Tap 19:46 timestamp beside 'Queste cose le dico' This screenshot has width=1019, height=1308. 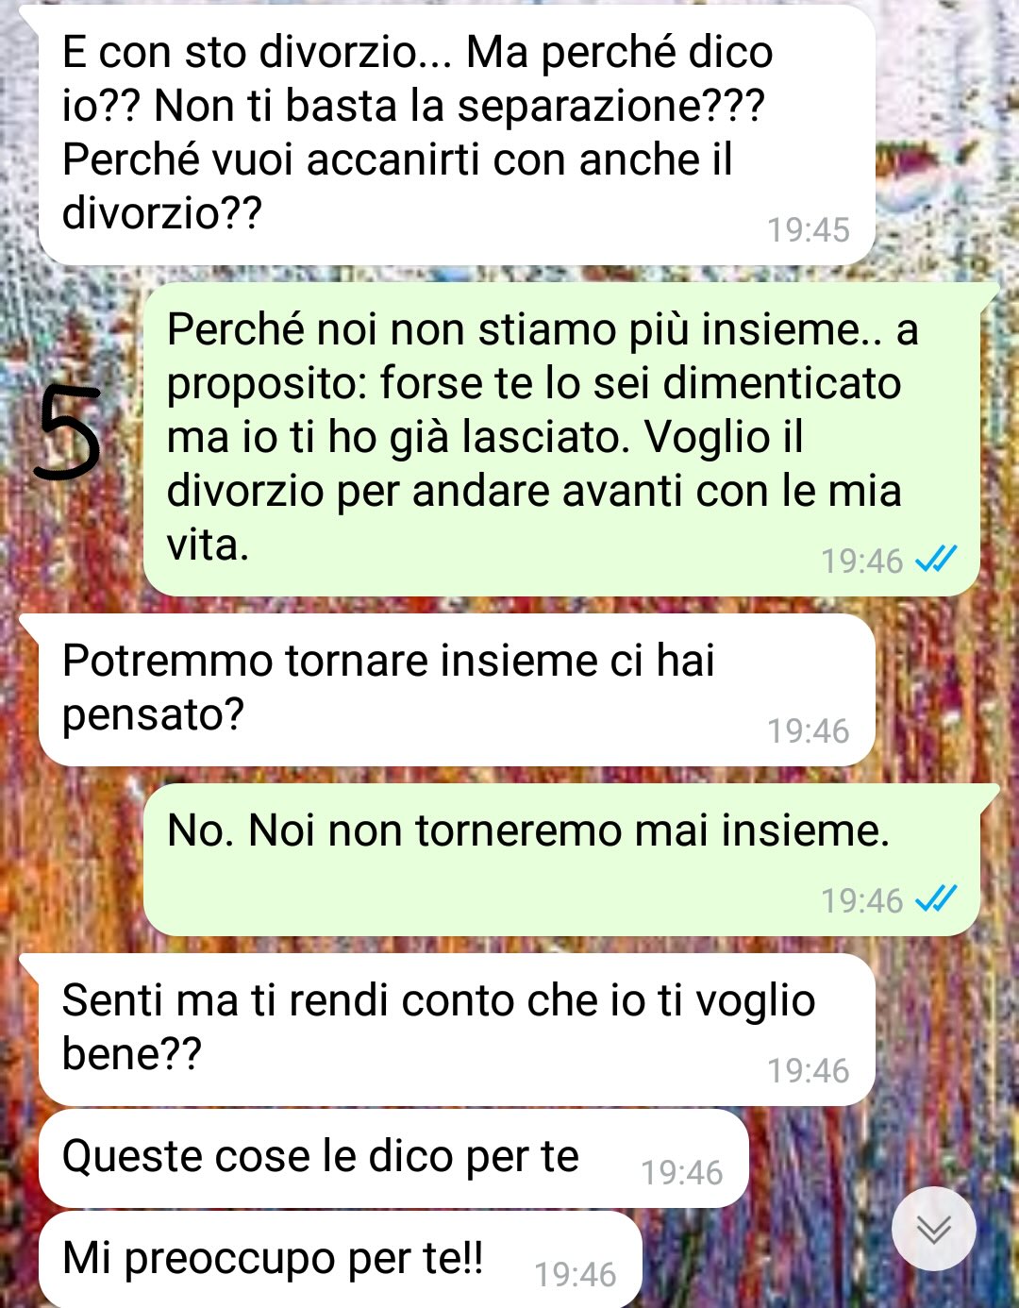[682, 1172]
